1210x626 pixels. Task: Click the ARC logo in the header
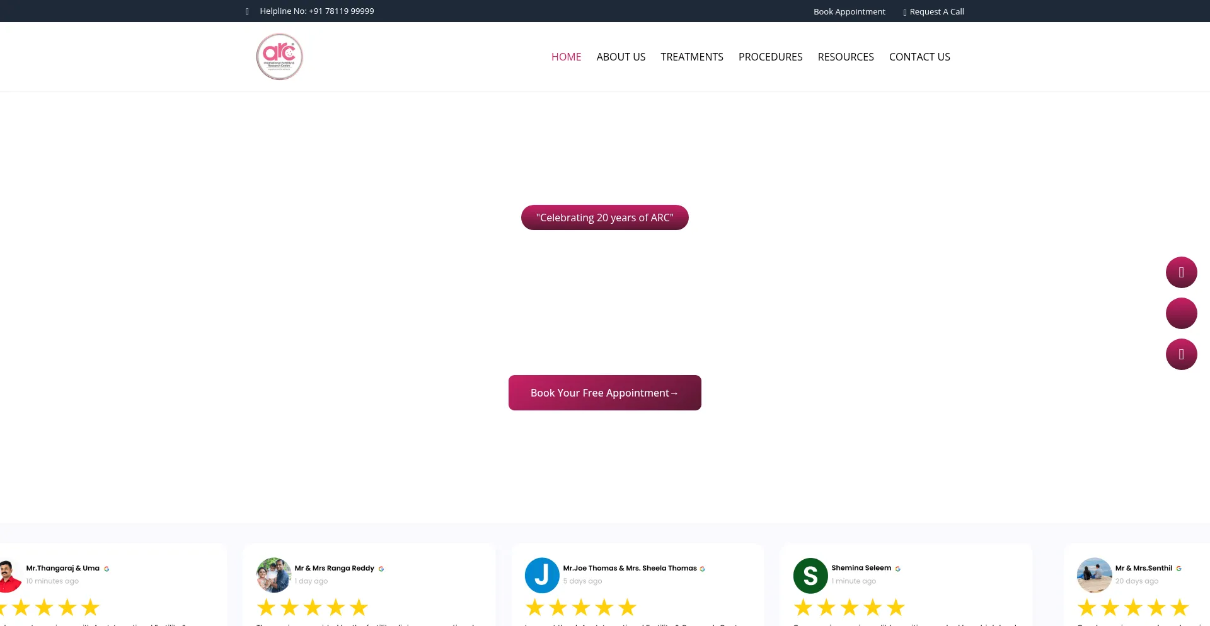[x=279, y=56]
